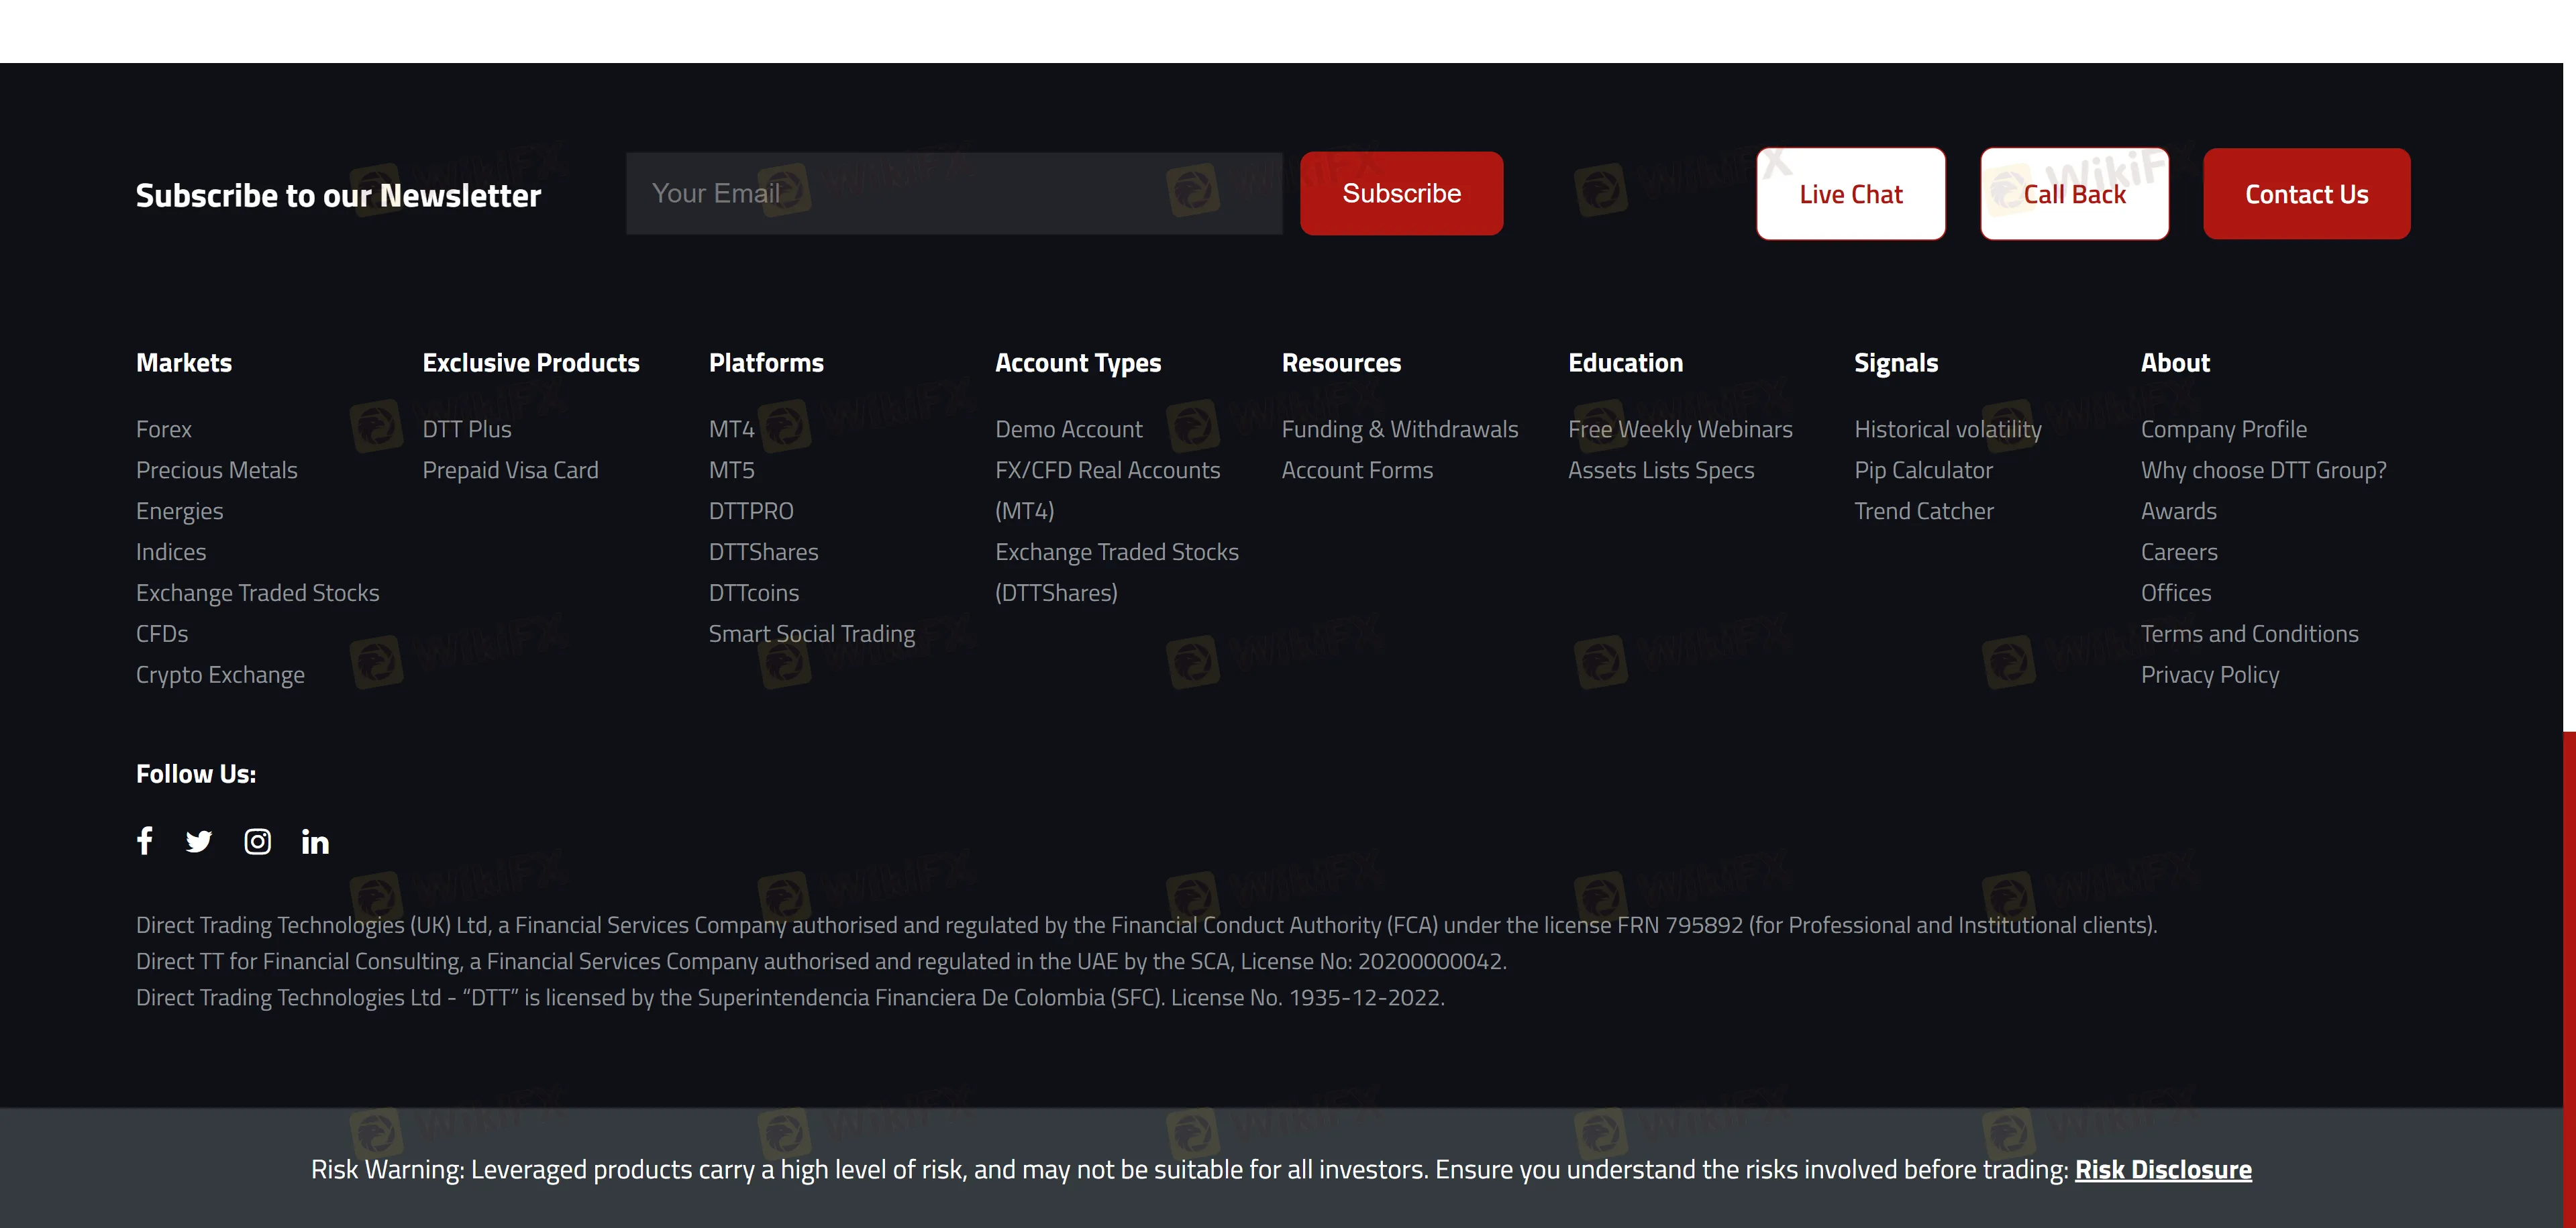This screenshot has width=2576, height=1228.
Task: Open Free Weekly Webinars link
Action: (1679, 430)
